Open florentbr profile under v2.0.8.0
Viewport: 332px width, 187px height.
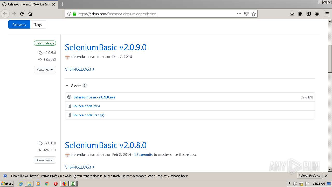pyautogui.click(x=78, y=155)
